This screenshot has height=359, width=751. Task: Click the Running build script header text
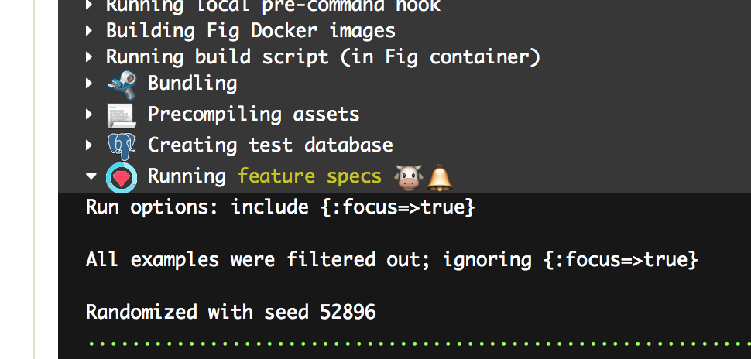(323, 57)
